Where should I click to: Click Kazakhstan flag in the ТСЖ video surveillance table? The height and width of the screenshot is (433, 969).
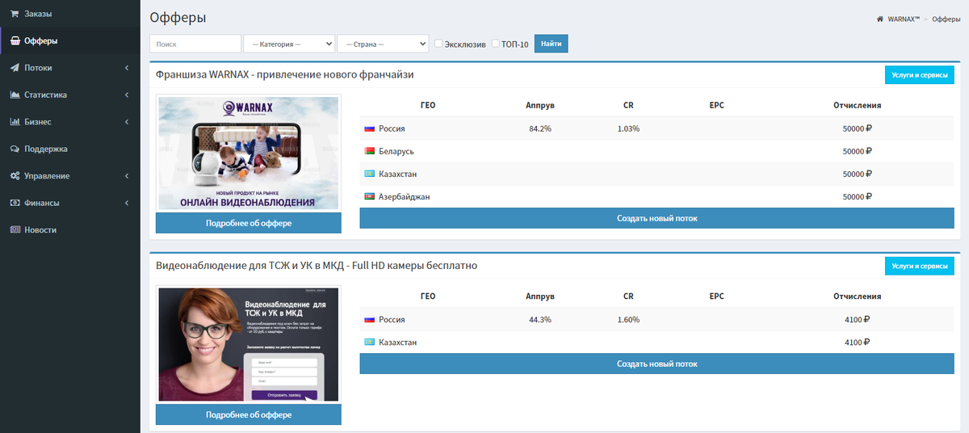pos(370,342)
